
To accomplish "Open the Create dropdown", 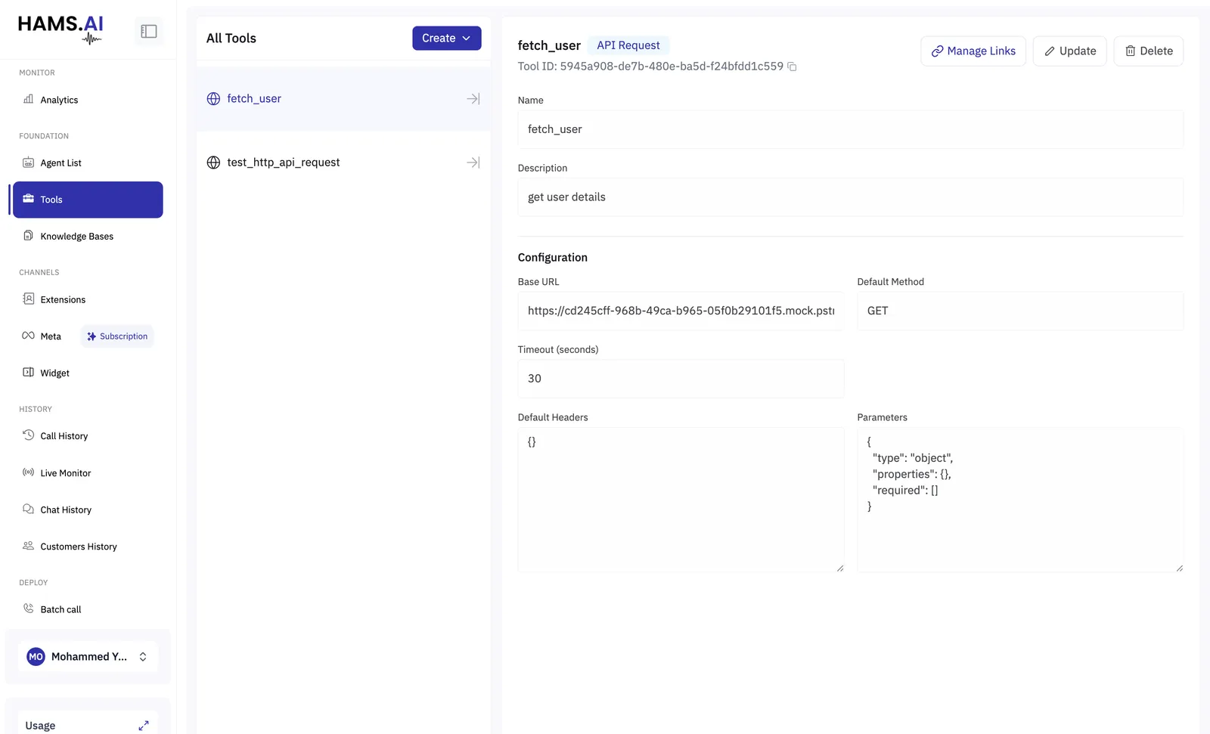I will [x=447, y=39].
